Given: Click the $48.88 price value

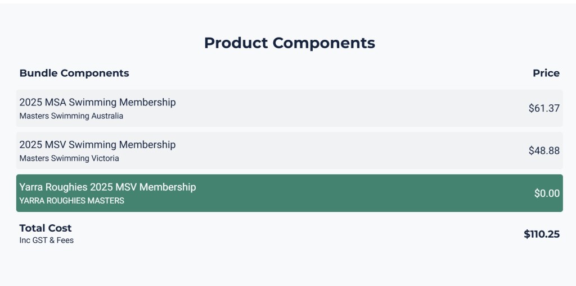Looking at the screenshot, I should (543, 150).
